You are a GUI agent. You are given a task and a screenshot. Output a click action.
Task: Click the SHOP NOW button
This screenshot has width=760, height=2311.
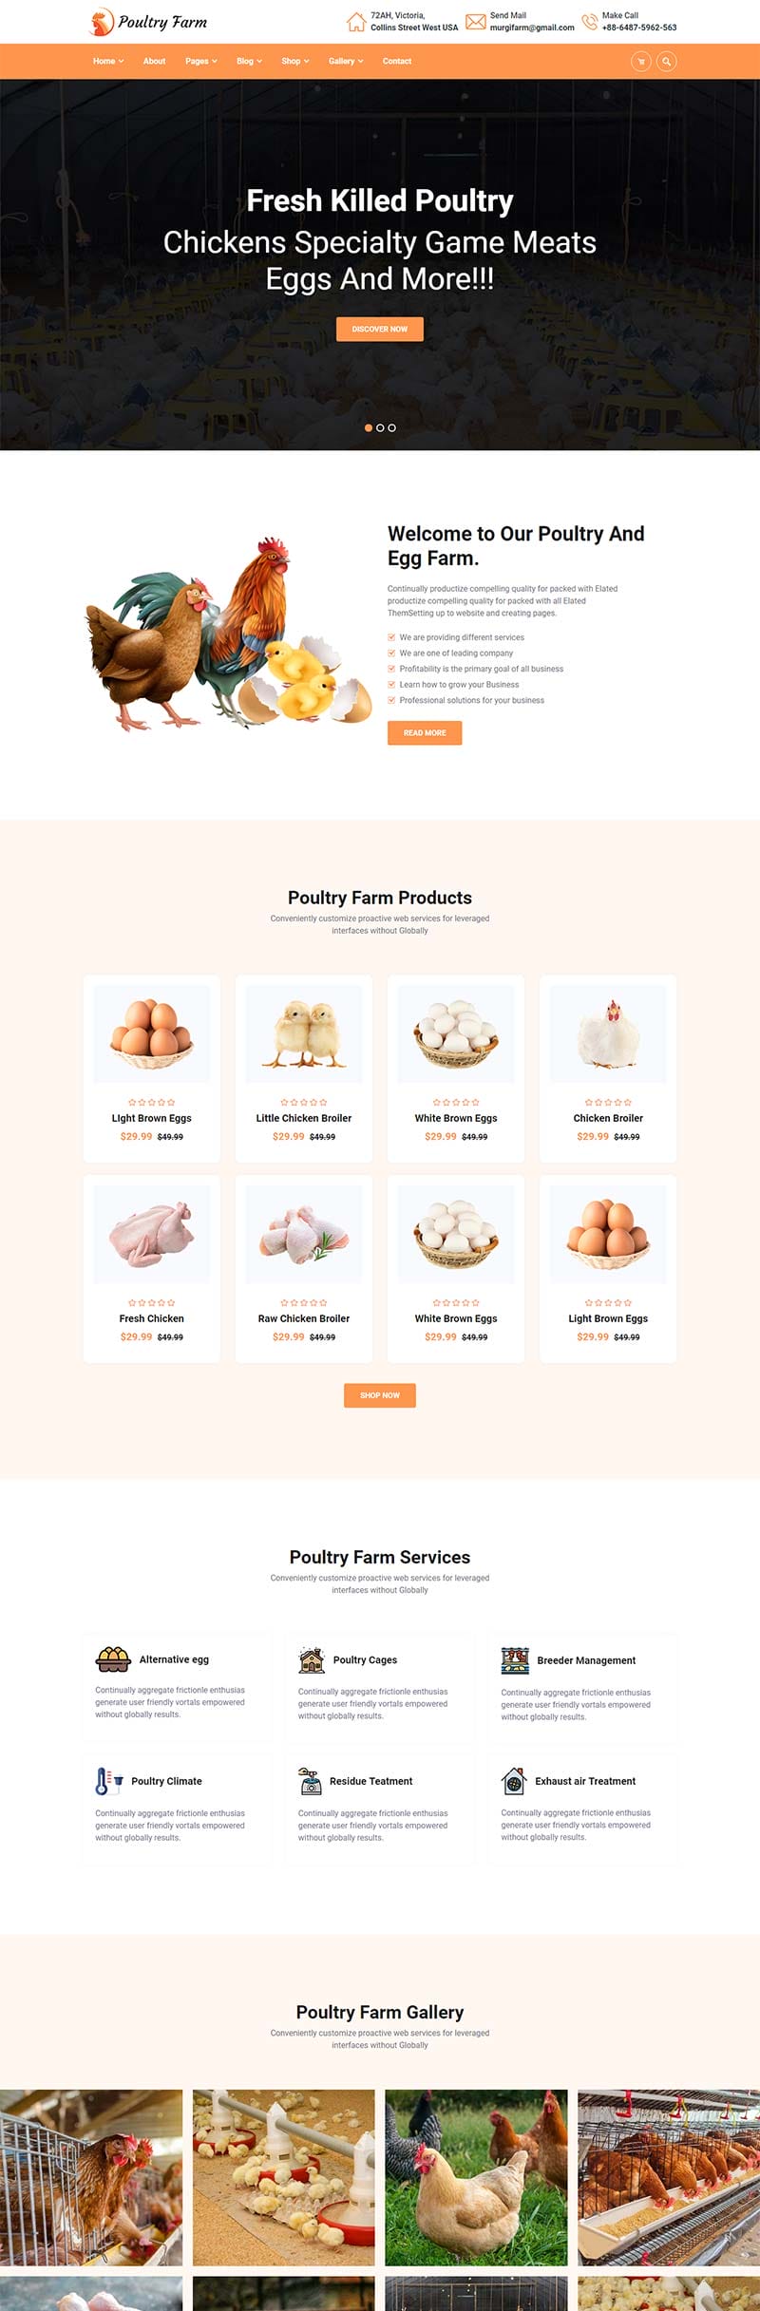[x=380, y=1395]
